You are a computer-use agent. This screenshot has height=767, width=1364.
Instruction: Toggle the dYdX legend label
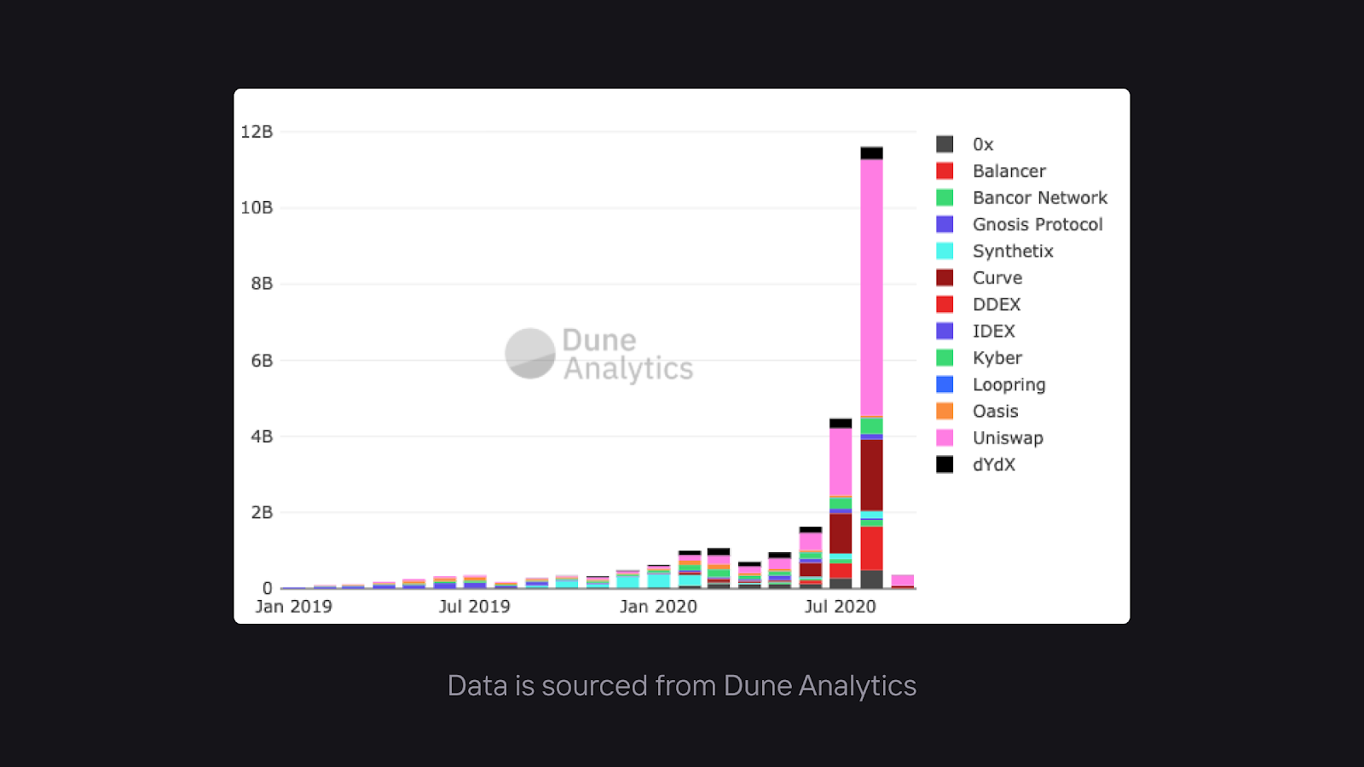(x=994, y=464)
